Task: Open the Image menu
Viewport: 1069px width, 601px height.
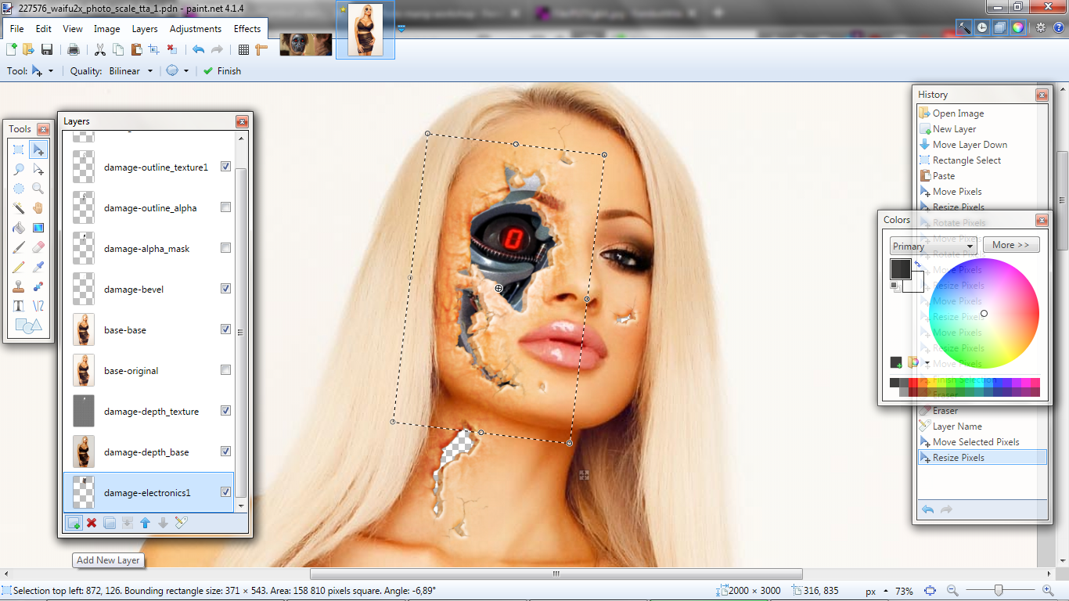Action: tap(107, 29)
